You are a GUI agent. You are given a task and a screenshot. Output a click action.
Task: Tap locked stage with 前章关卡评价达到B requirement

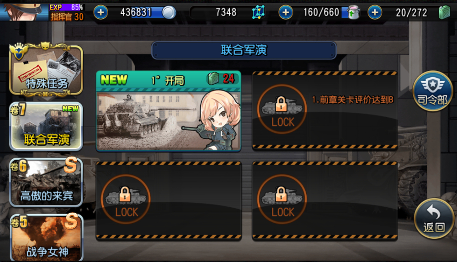324,110
